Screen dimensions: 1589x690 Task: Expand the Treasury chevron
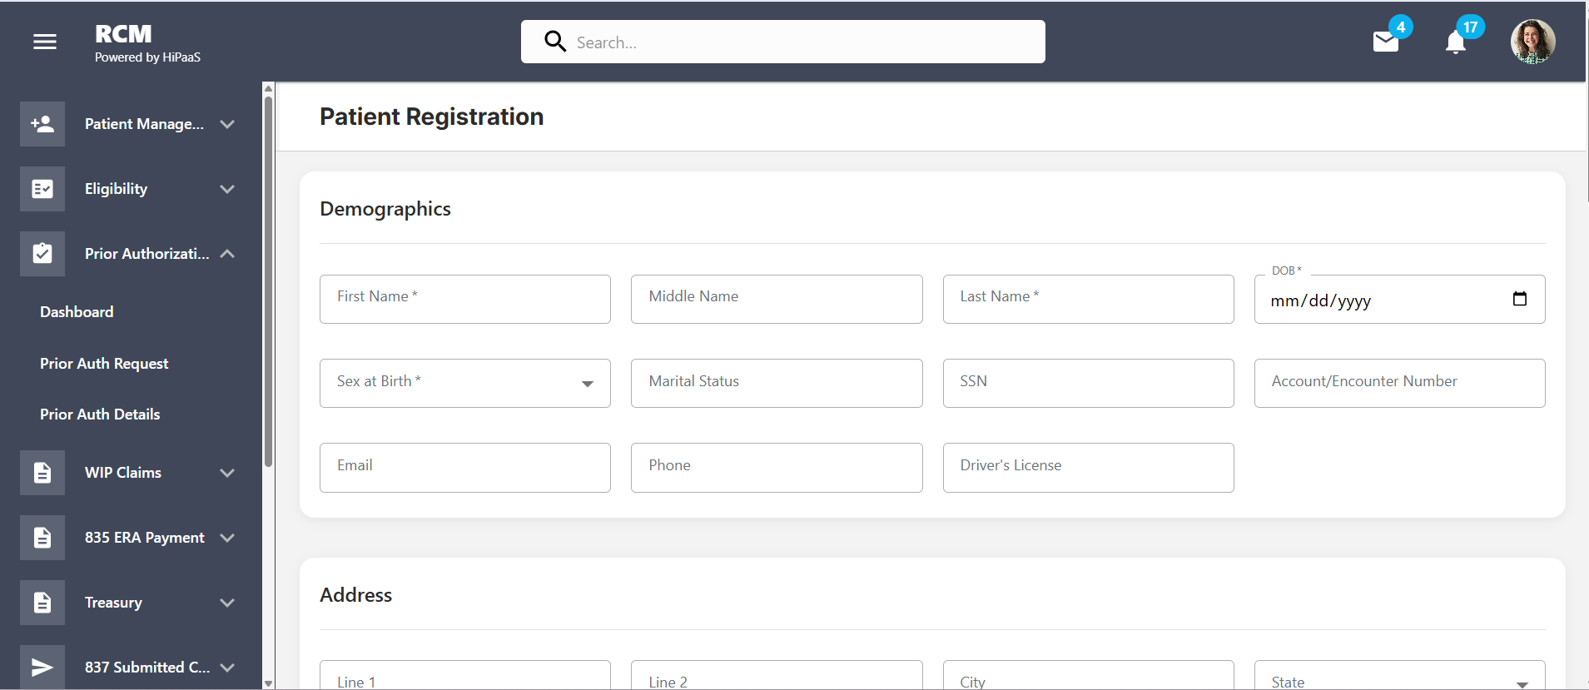pyautogui.click(x=227, y=603)
